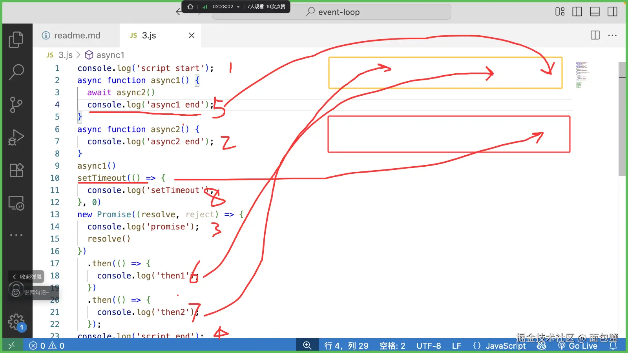Click the 行 4, 列 29 cursor position

click(346, 346)
